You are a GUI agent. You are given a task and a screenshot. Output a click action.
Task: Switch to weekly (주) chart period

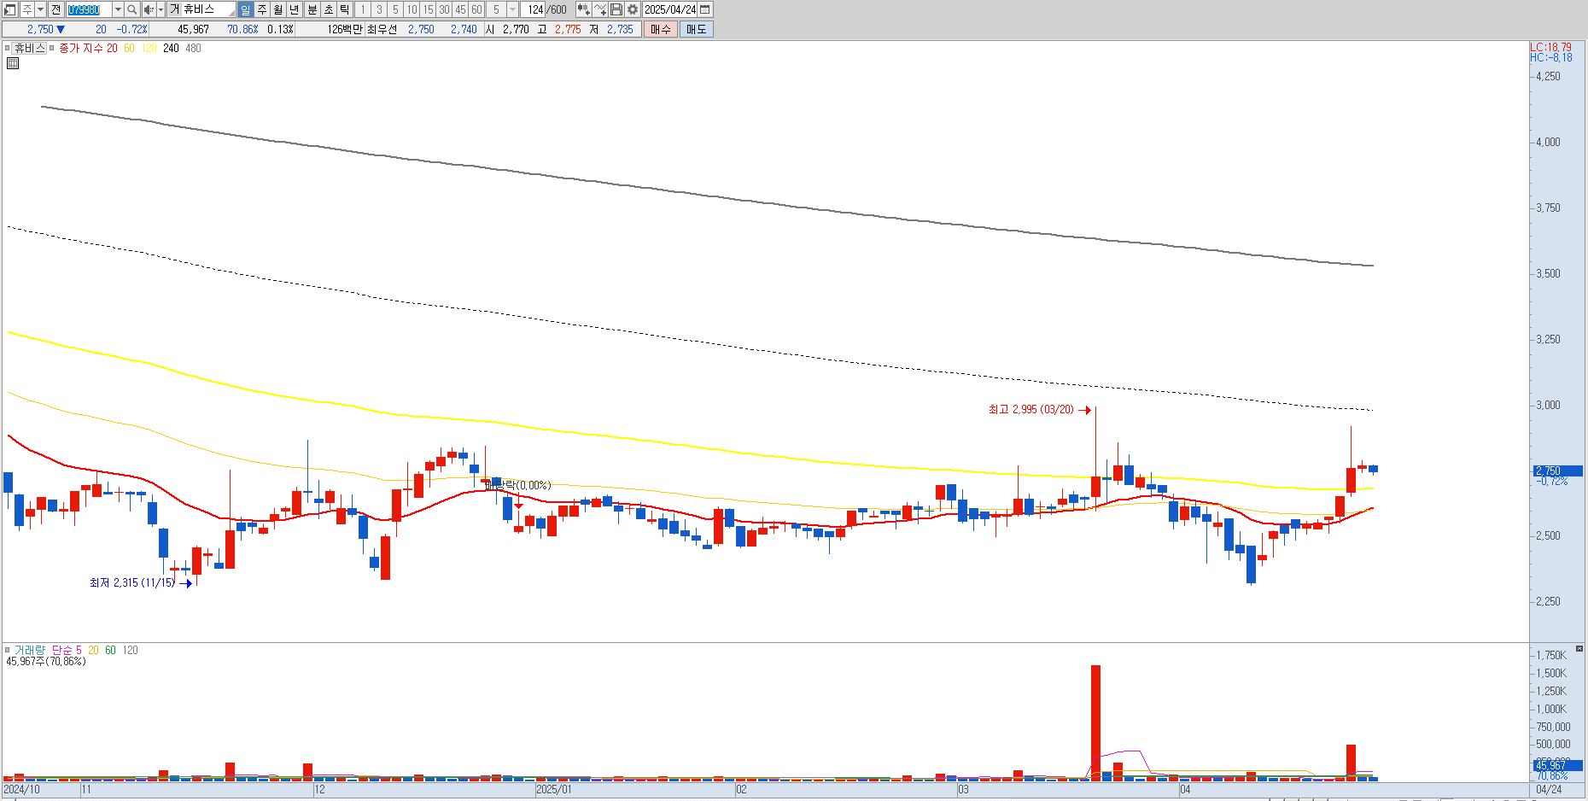[x=262, y=9]
